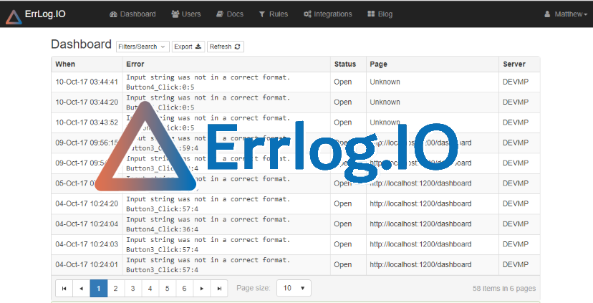Go to previous page arrow

pyautogui.click(x=81, y=288)
